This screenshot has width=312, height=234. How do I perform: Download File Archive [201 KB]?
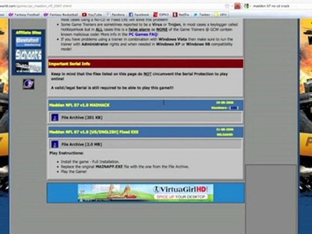point(82,118)
